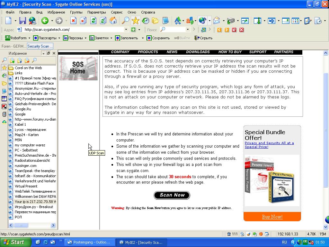Open the address bar URL dropdown

(126, 30)
